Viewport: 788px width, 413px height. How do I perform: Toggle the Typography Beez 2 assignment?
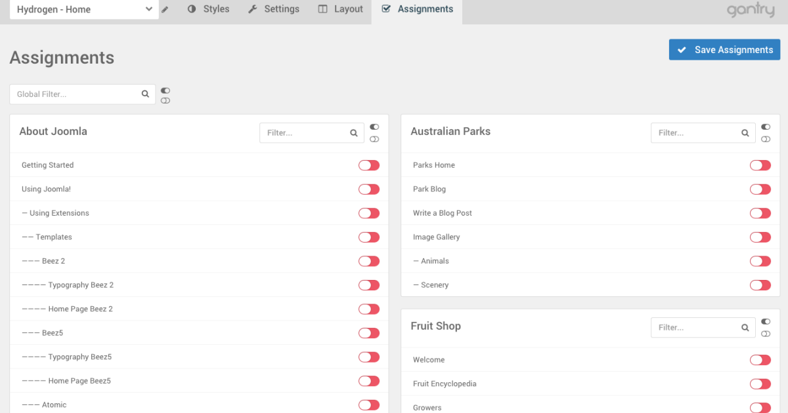click(x=368, y=285)
